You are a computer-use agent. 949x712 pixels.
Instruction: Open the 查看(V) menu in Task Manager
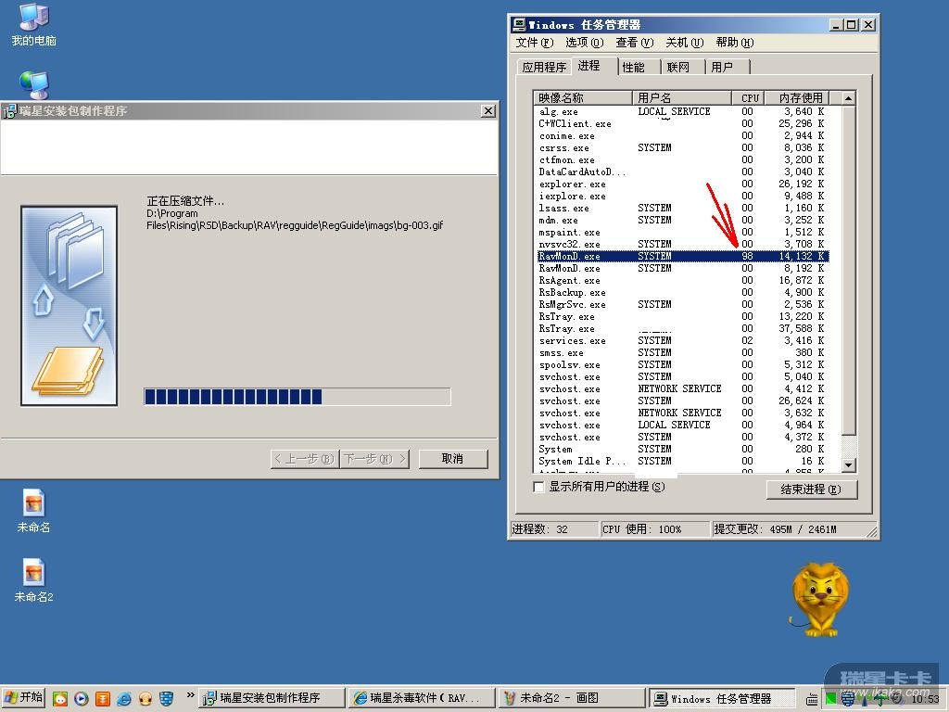(x=634, y=43)
